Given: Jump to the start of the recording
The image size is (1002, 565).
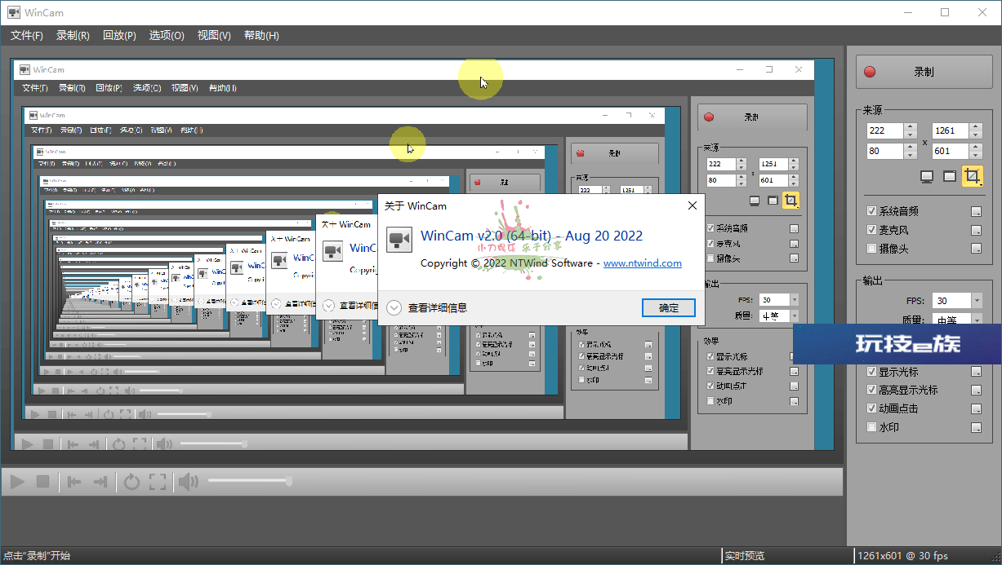Looking at the screenshot, I should [x=74, y=482].
